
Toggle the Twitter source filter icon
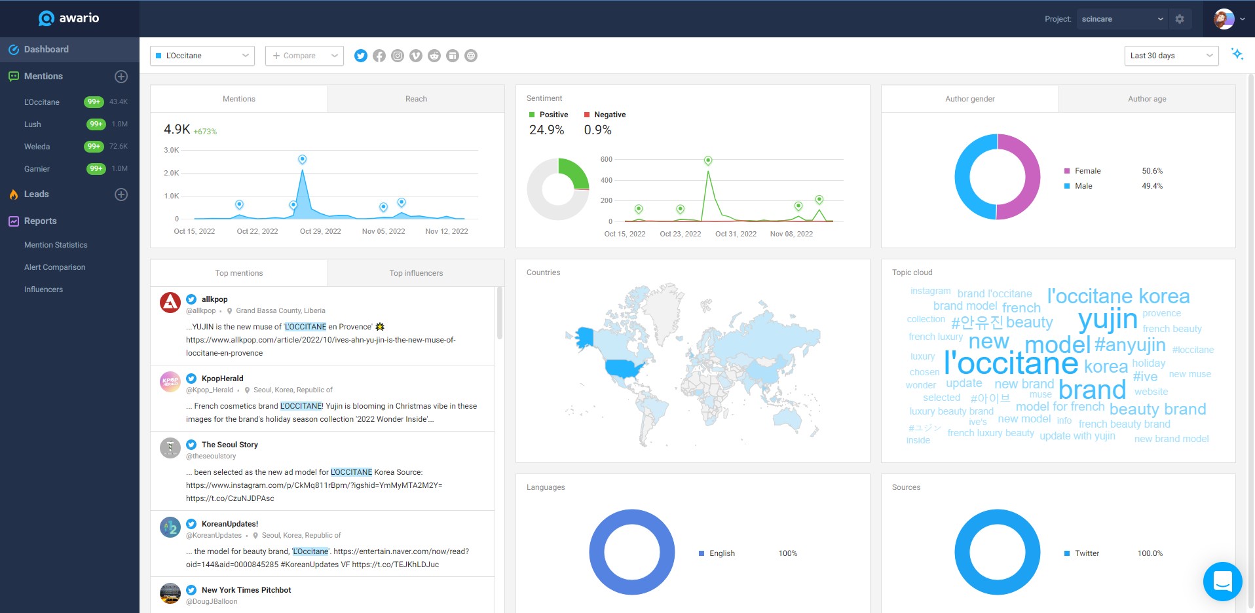[x=361, y=56]
